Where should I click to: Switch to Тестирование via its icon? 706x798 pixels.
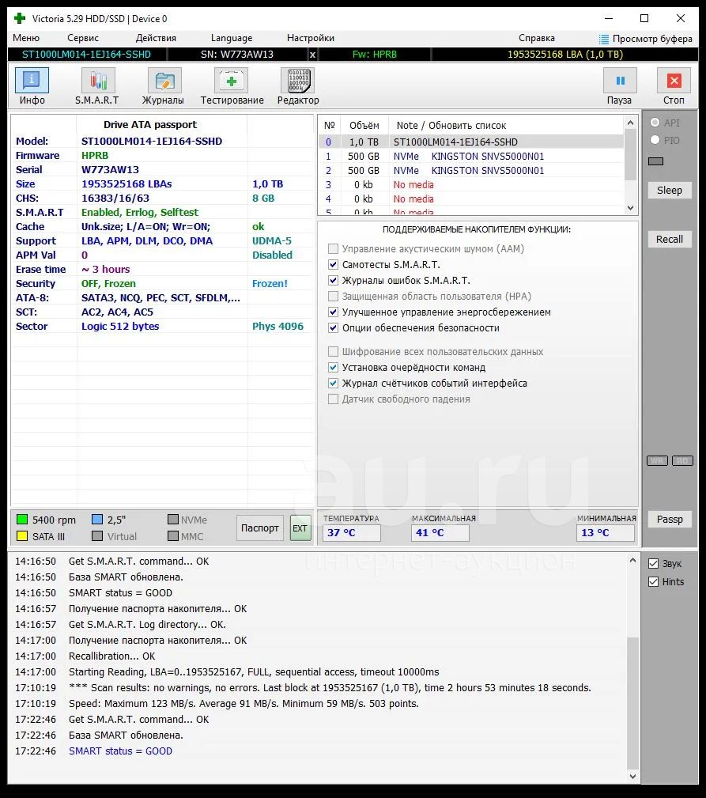pos(231,81)
